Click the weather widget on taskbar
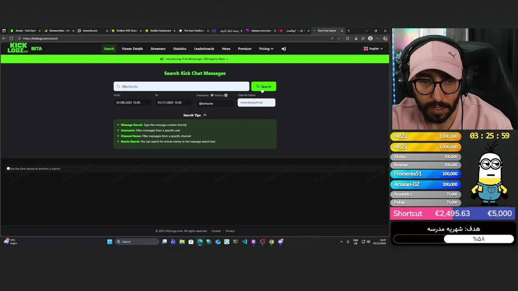 [11, 242]
